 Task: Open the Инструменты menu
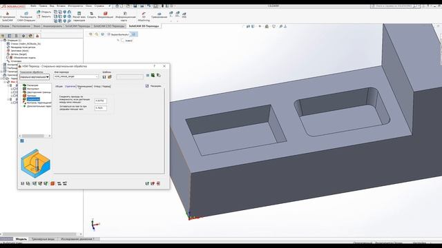point(75,6)
